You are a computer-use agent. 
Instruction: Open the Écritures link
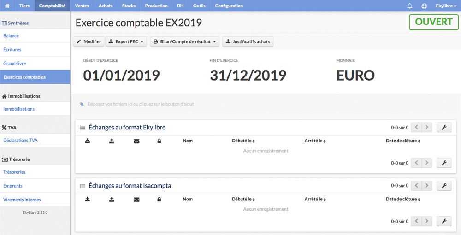[x=35, y=50]
